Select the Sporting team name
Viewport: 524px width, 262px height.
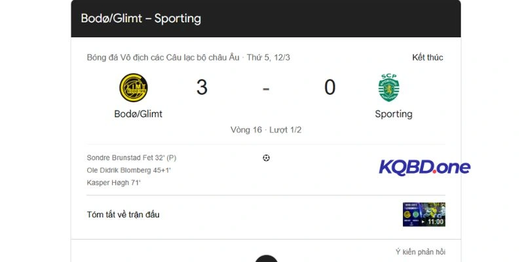394,114
